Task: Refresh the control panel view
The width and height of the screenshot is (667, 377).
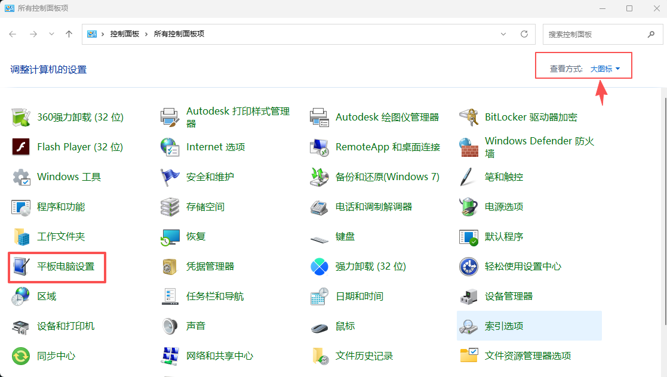Action: (x=524, y=34)
